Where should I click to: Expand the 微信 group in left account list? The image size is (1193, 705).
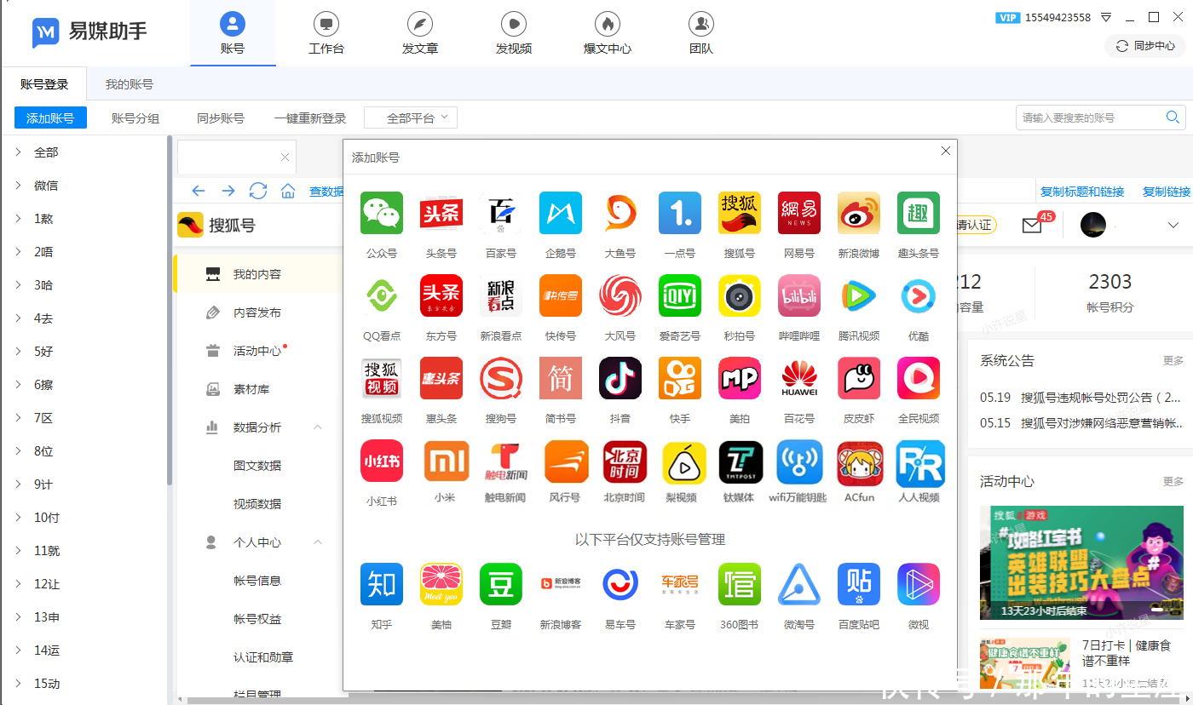pos(44,184)
